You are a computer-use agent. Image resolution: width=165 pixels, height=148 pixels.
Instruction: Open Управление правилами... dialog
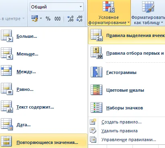click(126, 140)
